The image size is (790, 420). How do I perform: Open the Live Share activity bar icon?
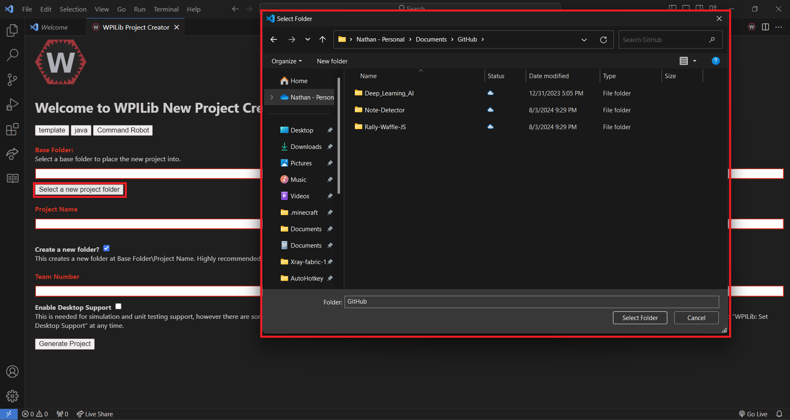pyautogui.click(x=12, y=154)
